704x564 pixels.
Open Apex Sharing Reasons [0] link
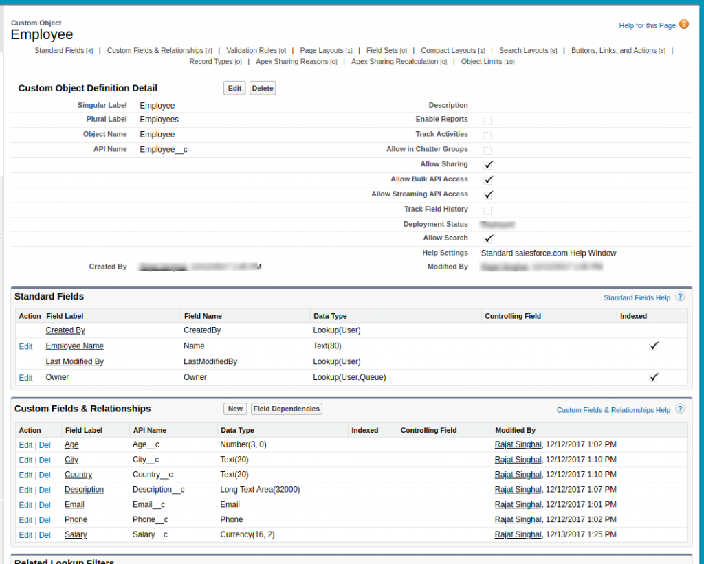click(x=296, y=62)
